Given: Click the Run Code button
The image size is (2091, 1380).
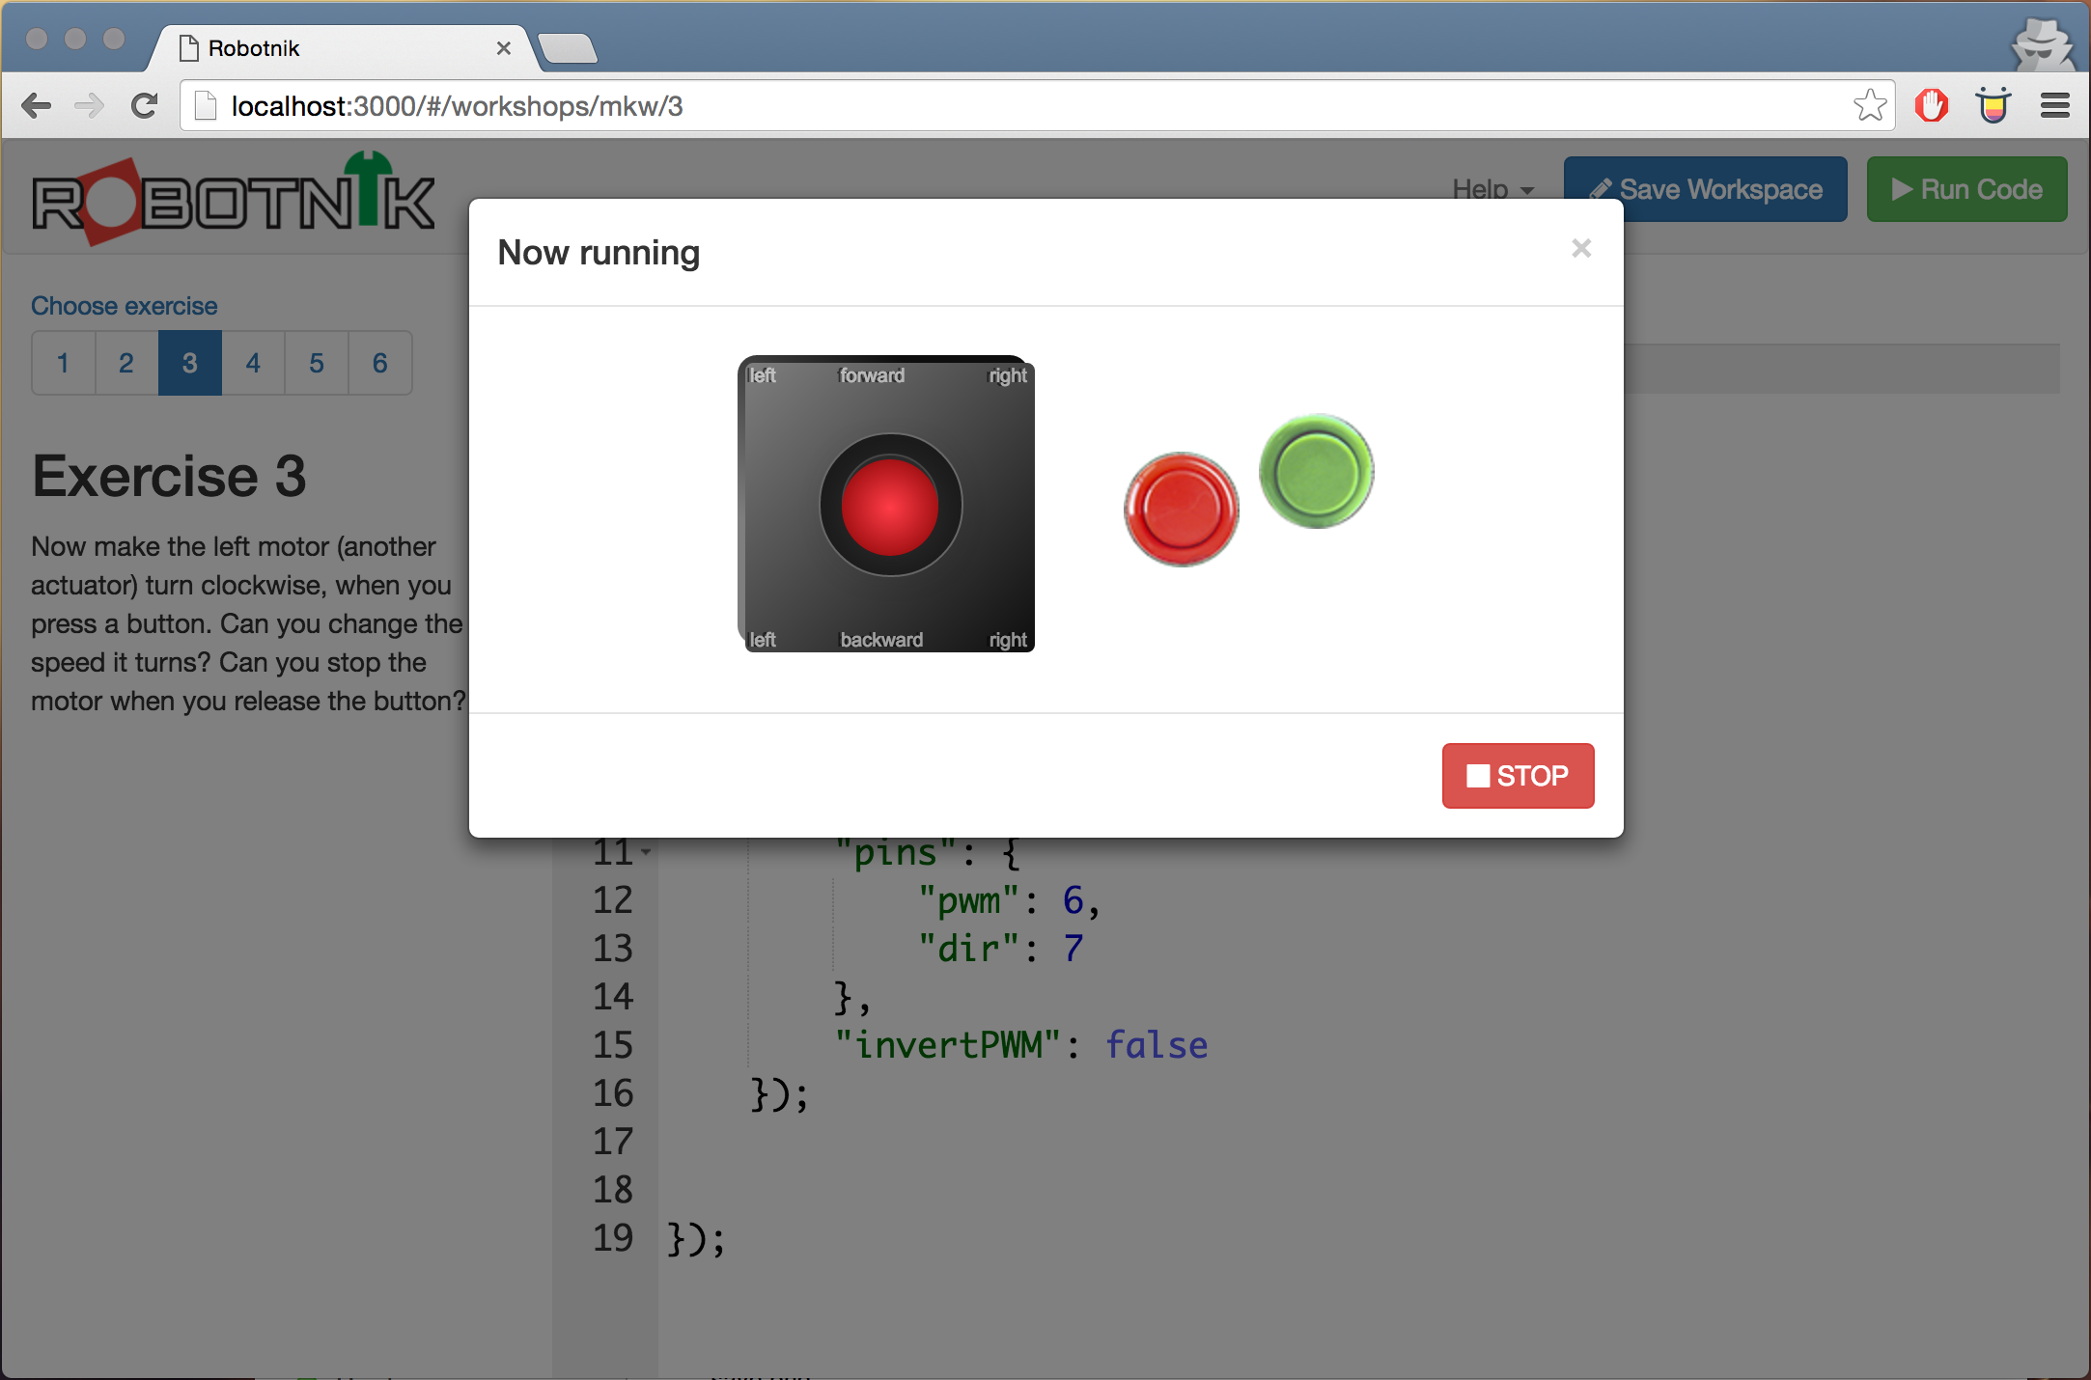Looking at the screenshot, I should (1966, 189).
